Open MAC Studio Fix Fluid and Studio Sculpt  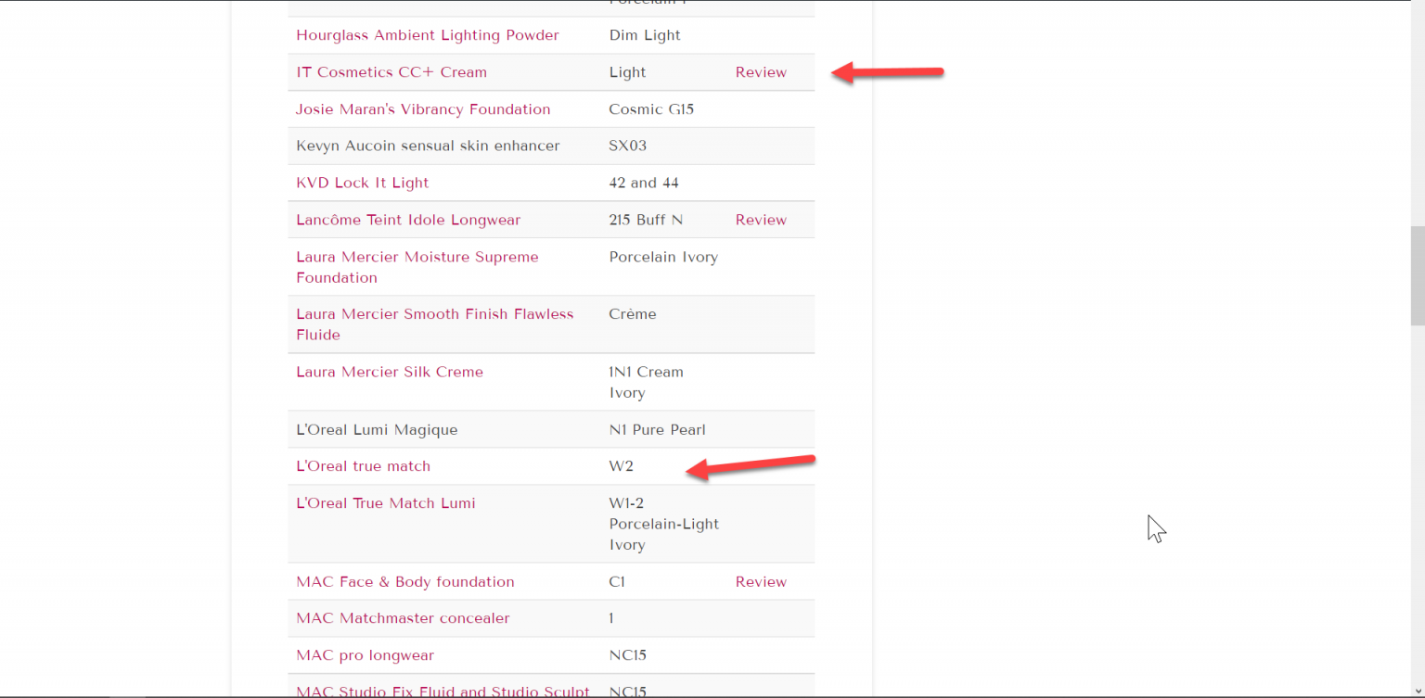tap(442, 692)
